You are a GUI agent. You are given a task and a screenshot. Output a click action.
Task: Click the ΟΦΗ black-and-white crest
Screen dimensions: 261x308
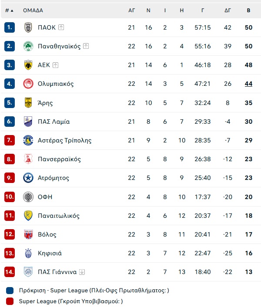28,197
